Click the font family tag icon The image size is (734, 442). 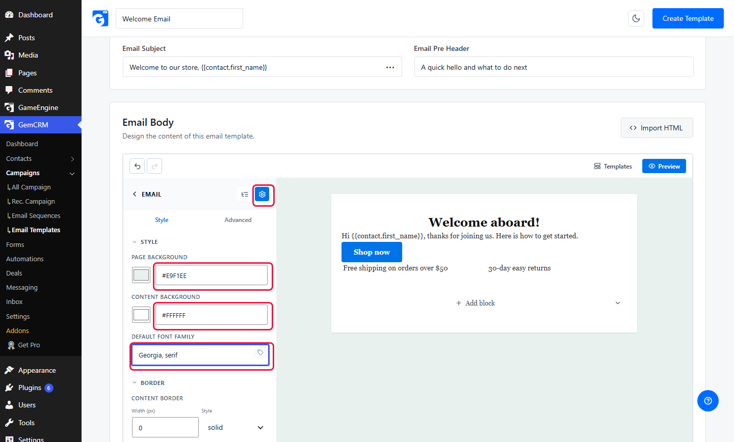click(x=260, y=352)
